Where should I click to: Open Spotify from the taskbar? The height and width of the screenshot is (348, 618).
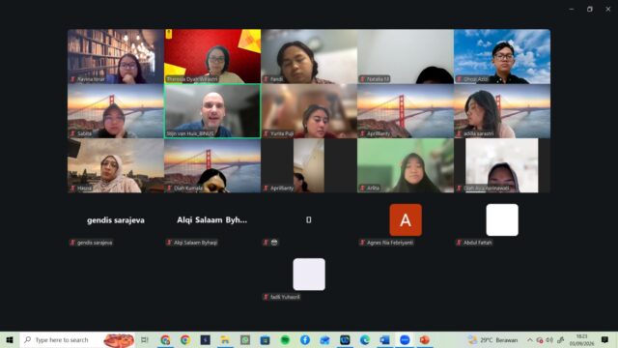[285, 339]
